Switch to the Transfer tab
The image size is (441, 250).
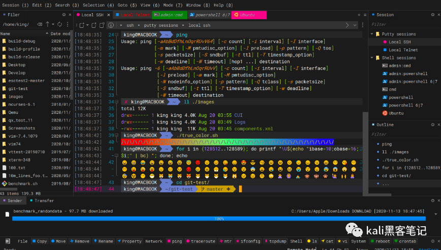(x=44, y=200)
